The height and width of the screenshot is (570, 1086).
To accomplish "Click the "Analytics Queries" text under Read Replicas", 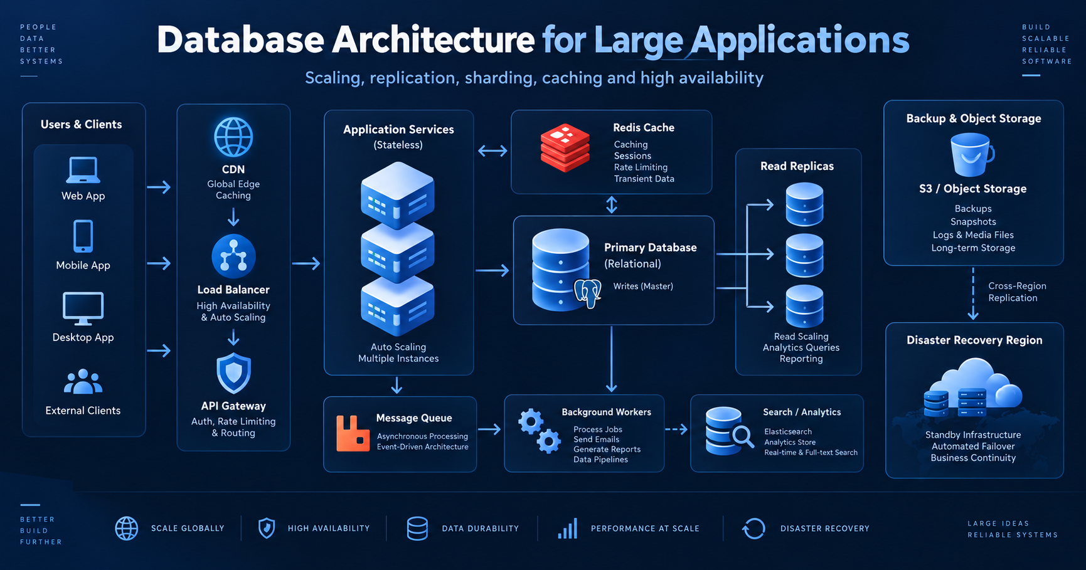I will click(x=801, y=347).
